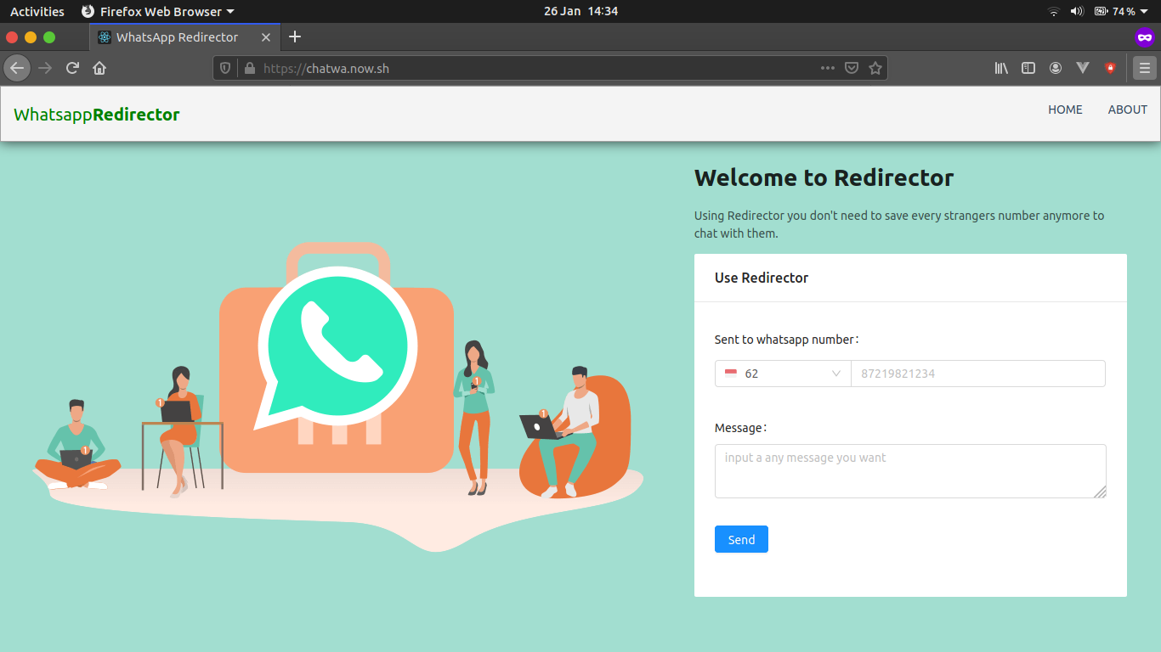Open the Firefox Library icon
The height and width of the screenshot is (652, 1161).
pos(1001,67)
